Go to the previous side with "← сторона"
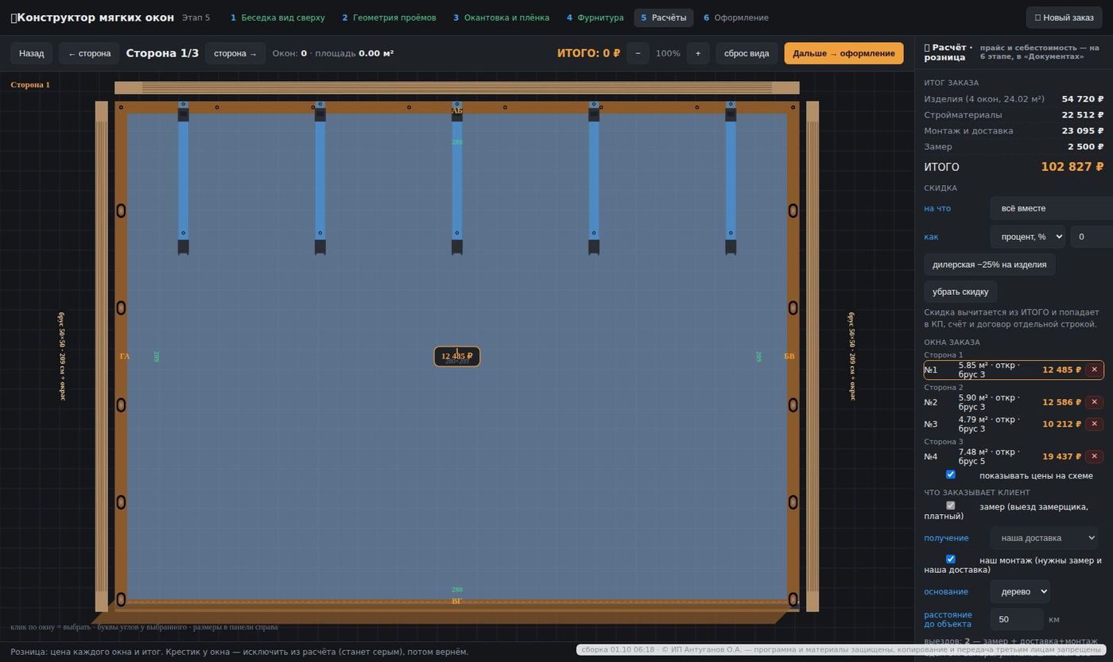The width and height of the screenshot is (1113, 662). coord(89,53)
